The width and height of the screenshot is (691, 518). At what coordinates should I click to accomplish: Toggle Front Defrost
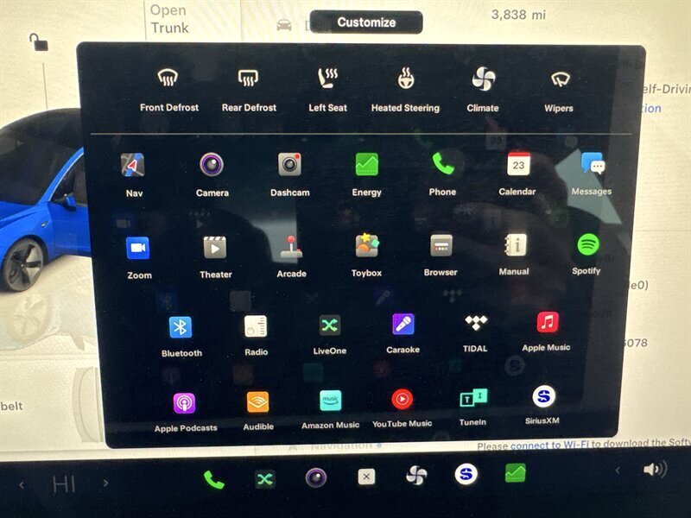pos(168,80)
